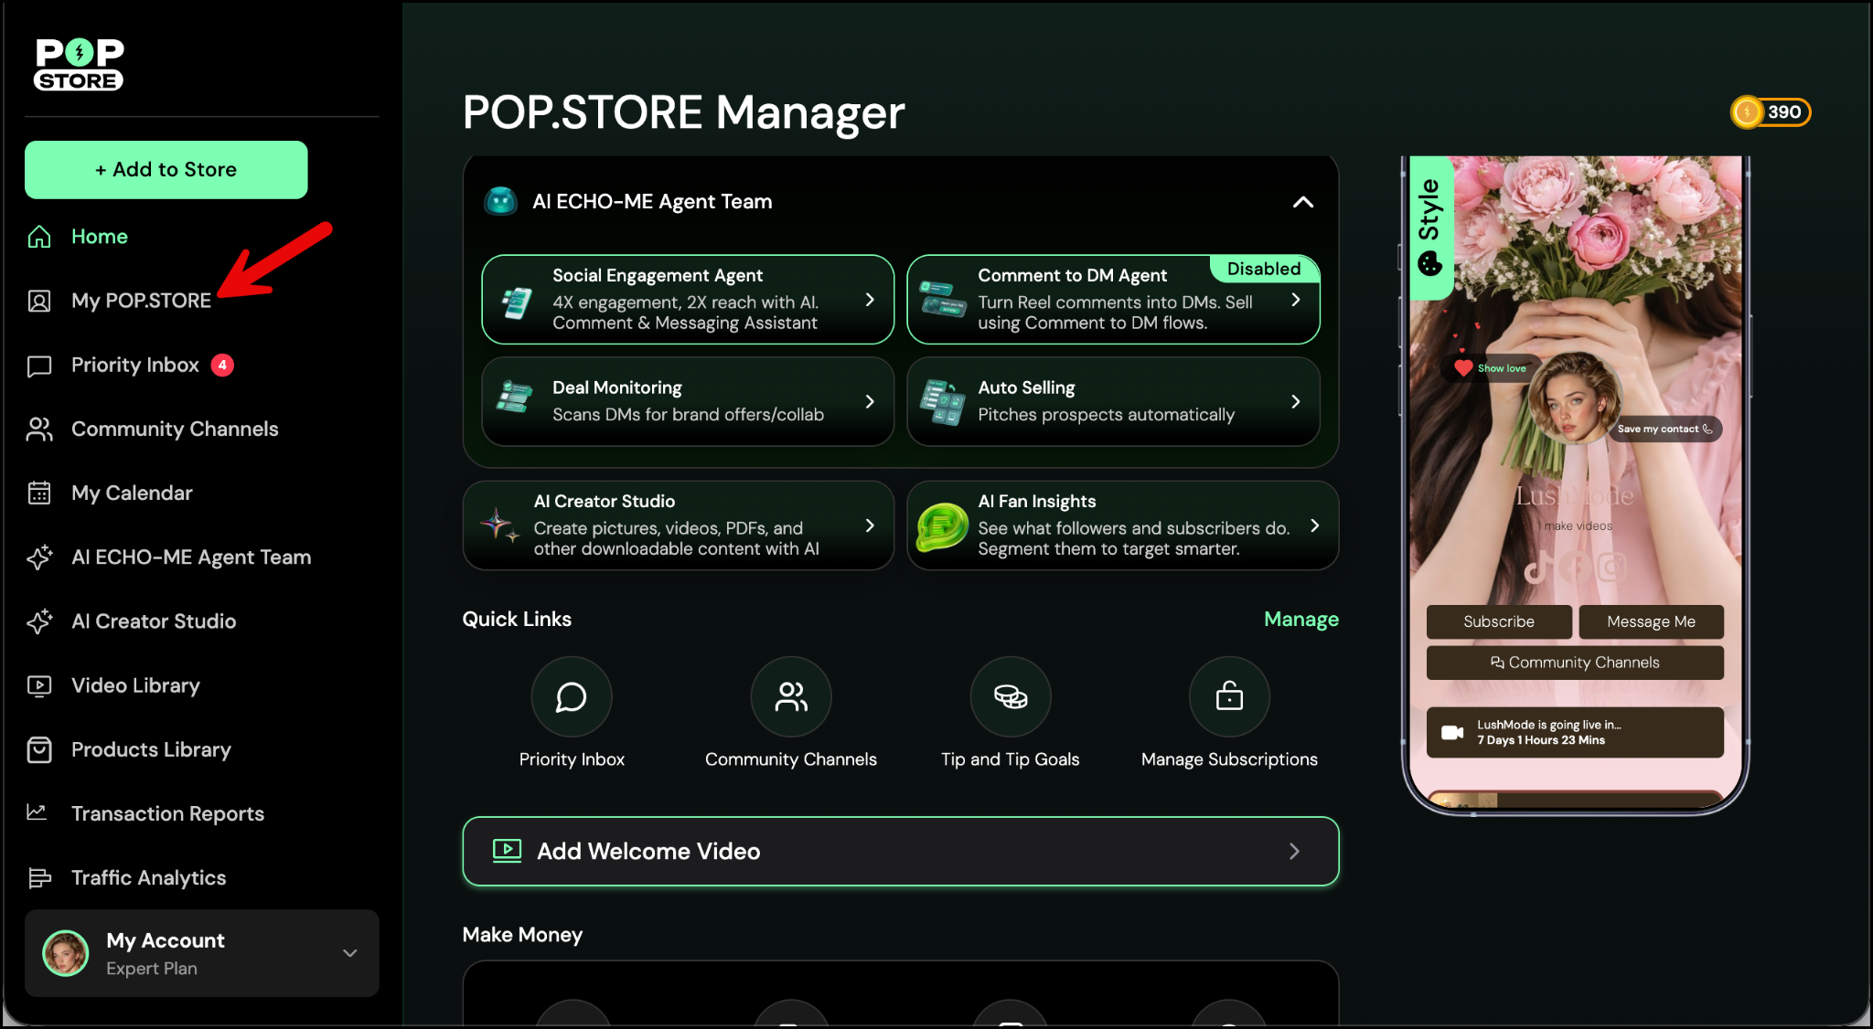The height and width of the screenshot is (1029, 1873).
Task: Click the AI Fan Insights green icon
Action: click(942, 526)
